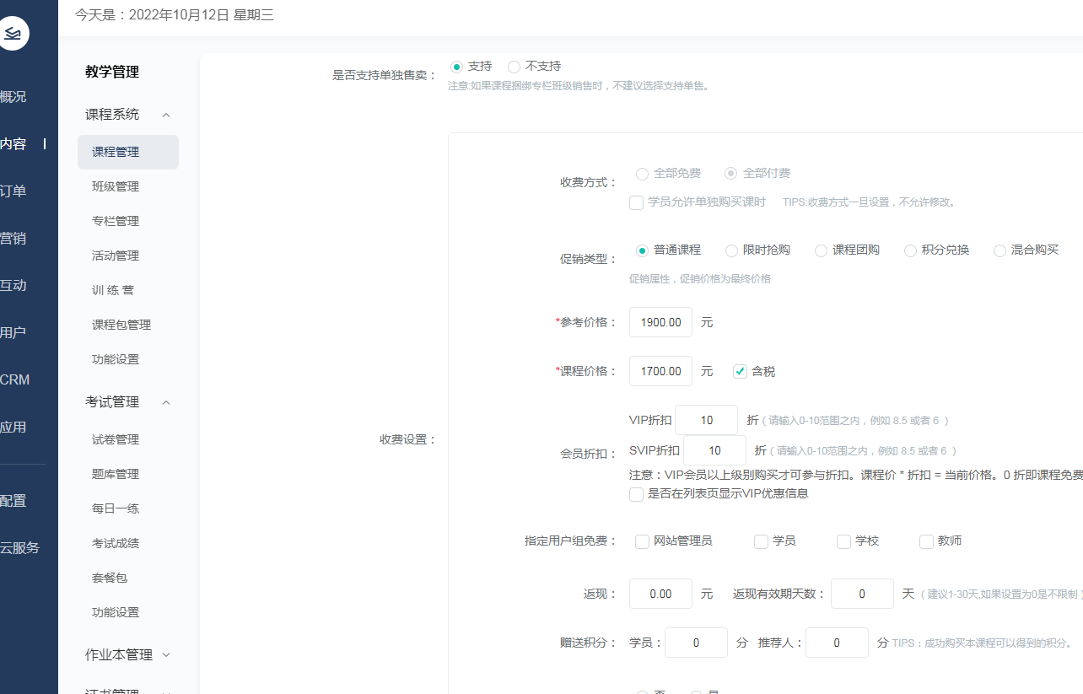Navigate to 课程包管理 sidebar item

point(121,325)
